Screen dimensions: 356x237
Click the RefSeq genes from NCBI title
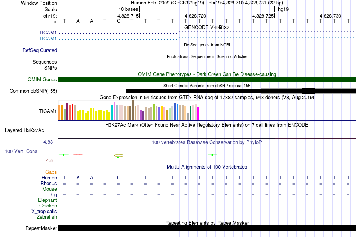tap(207, 45)
